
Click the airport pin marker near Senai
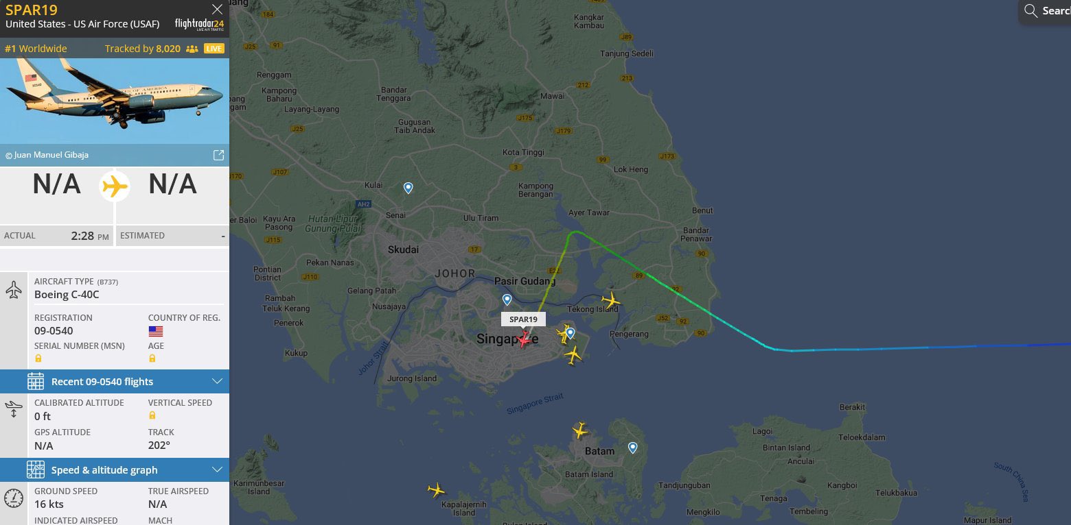pos(408,188)
